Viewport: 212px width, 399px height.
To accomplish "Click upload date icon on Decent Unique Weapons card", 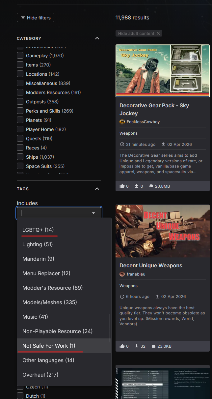I will [158, 297].
